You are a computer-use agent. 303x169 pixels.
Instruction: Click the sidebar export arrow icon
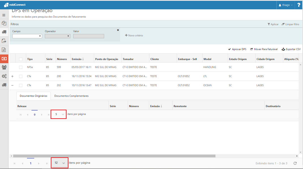(x=4, y=41)
